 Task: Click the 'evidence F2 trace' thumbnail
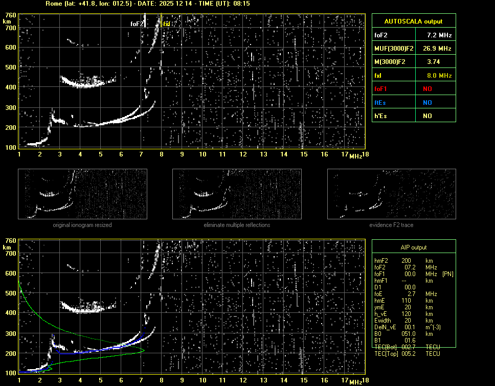click(x=391, y=194)
